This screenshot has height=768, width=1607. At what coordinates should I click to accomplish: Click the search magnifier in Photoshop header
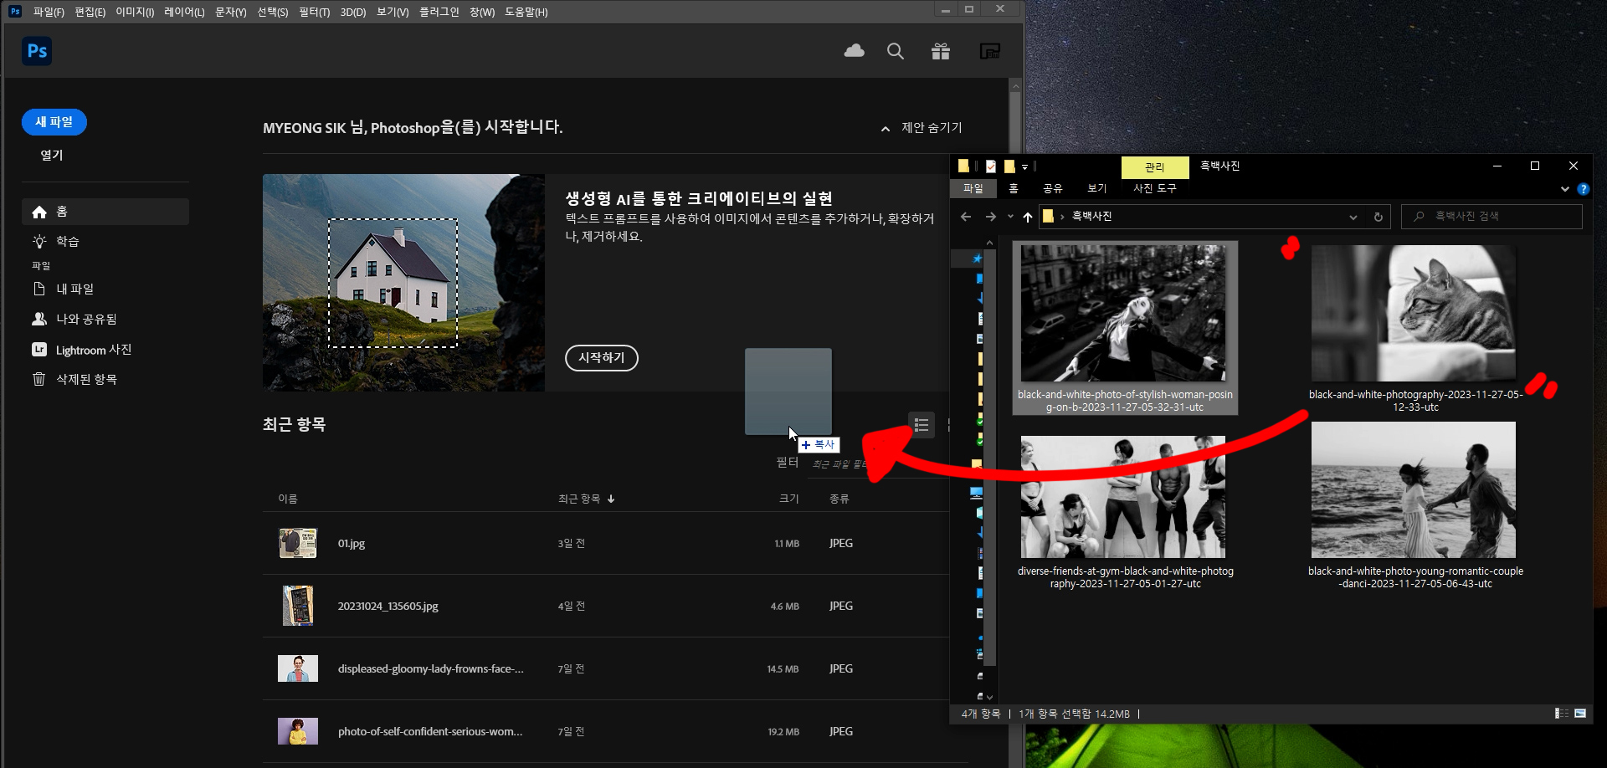tap(895, 51)
